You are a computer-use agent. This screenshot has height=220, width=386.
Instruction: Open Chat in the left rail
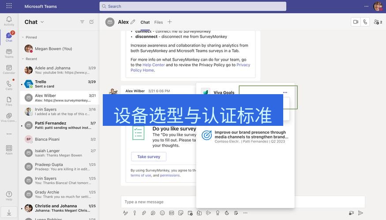pos(9,37)
